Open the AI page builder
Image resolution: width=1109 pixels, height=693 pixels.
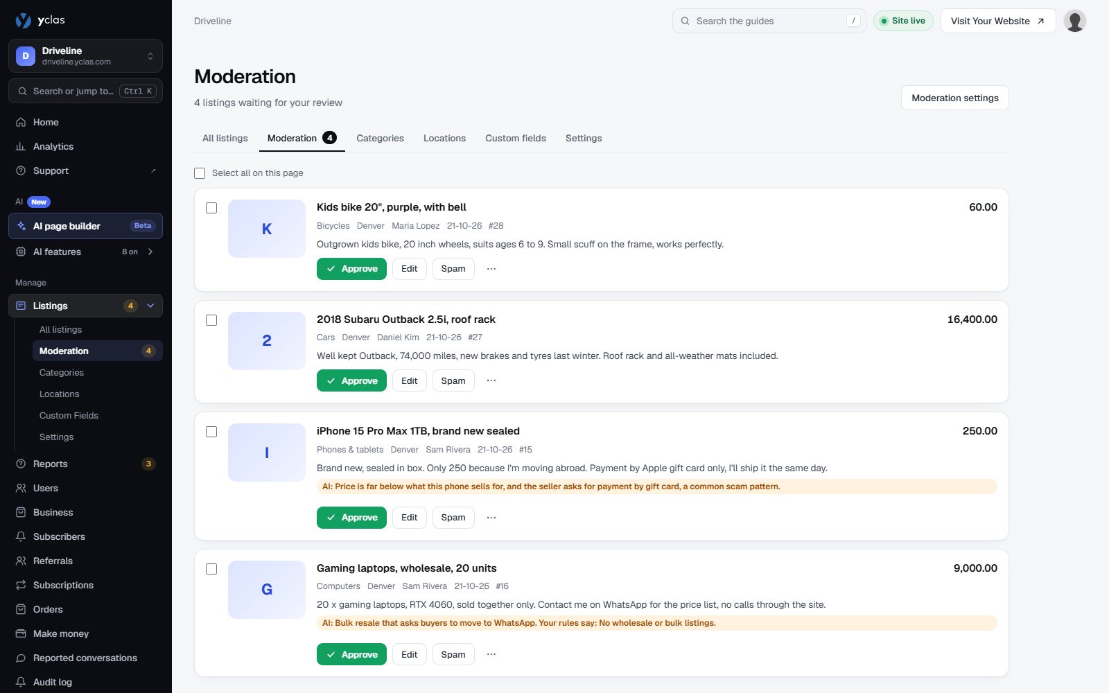click(85, 226)
